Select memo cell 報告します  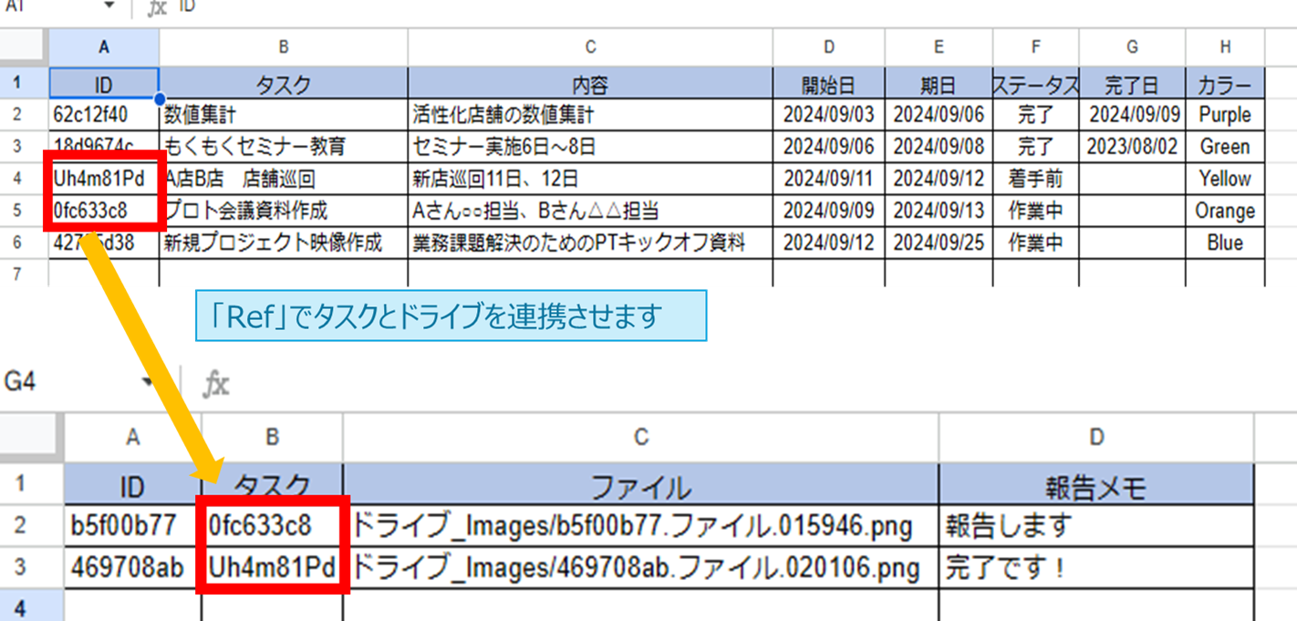tap(1096, 527)
